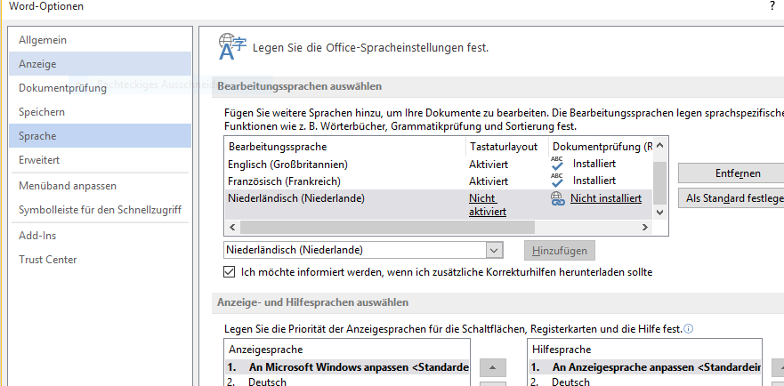Viewport: 784px width, 386px height.
Task: Click the vertical scrollbar thumb in language list
Action: coord(660,182)
